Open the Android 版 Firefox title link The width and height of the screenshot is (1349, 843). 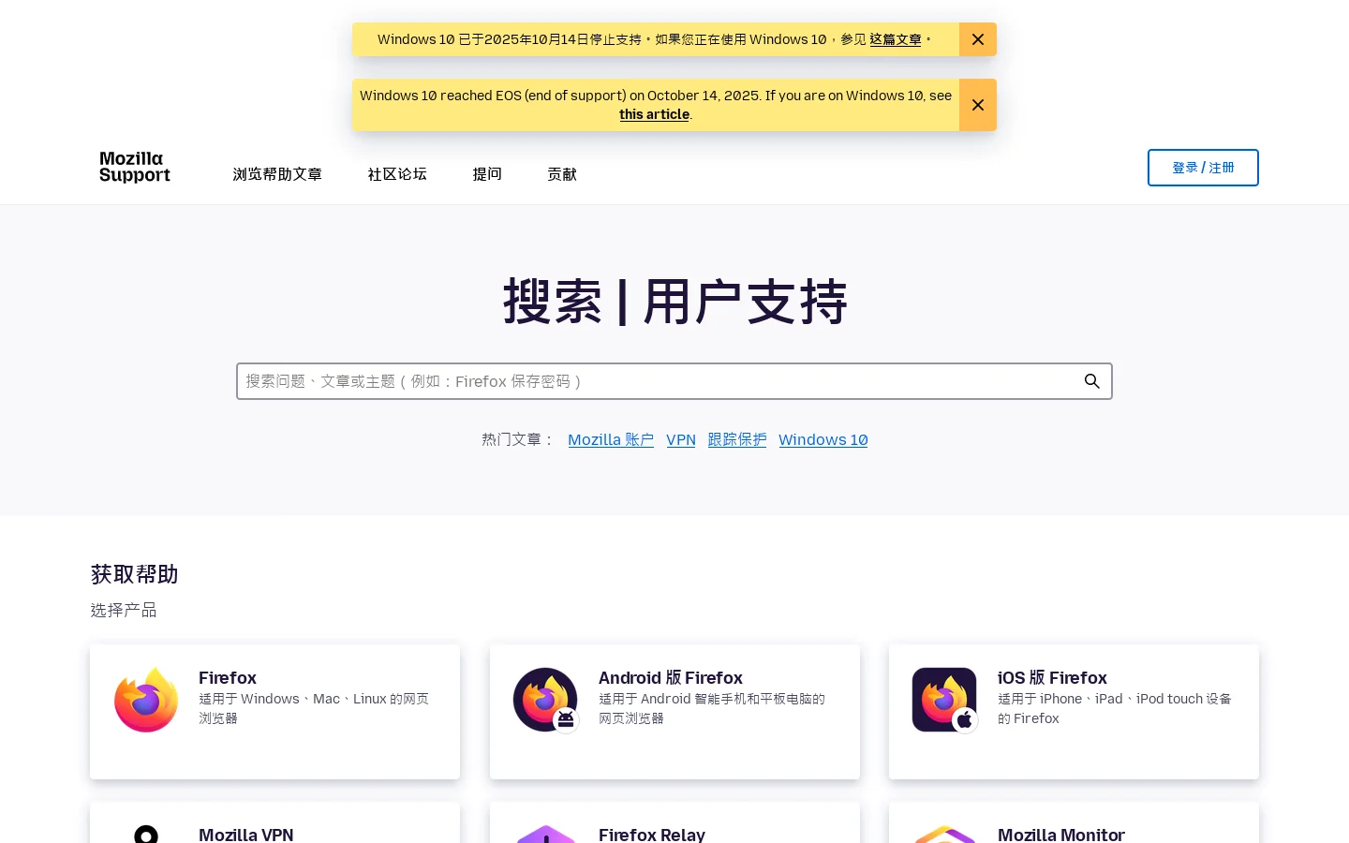(x=671, y=677)
